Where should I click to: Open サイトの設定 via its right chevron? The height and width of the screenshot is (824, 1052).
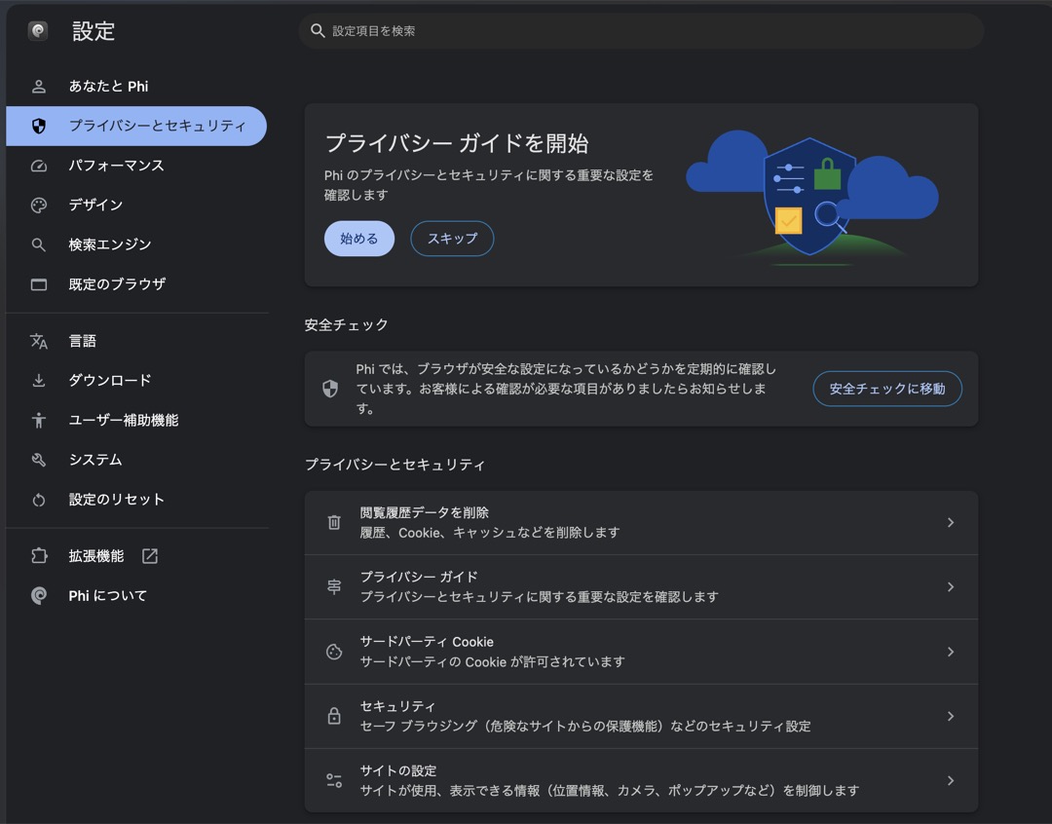[951, 780]
